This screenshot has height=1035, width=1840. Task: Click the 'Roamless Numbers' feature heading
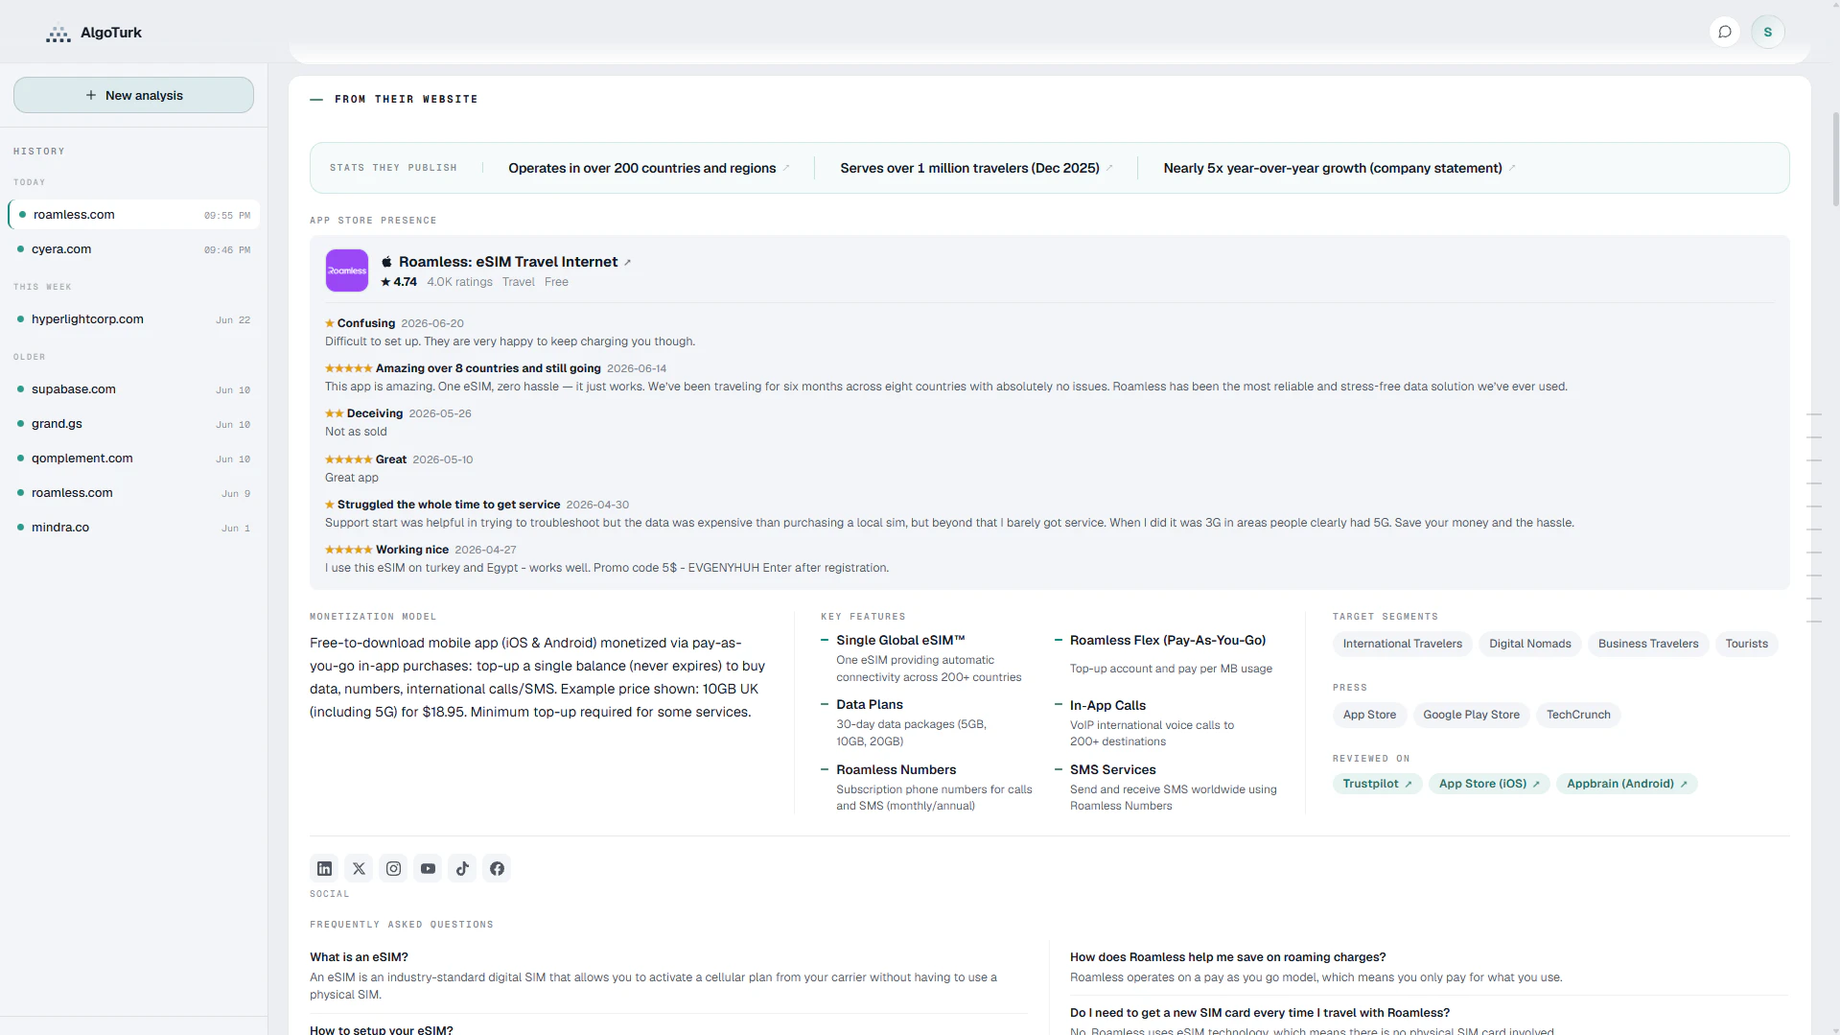pos(896,769)
